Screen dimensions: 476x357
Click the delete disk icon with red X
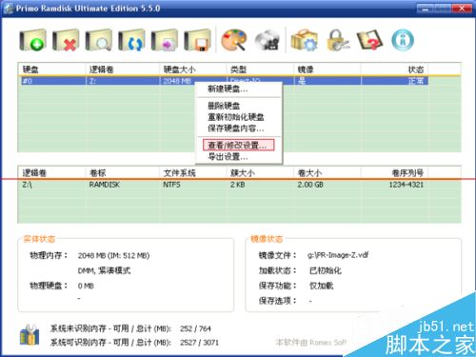66,40
